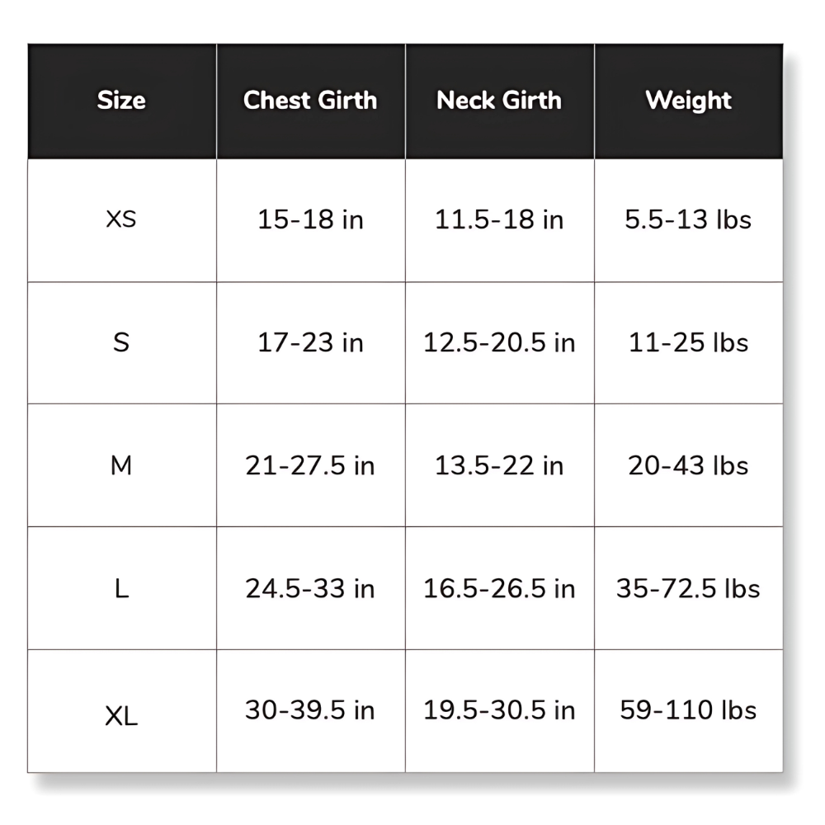The height and width of the screenshot is (825, 825).
Task: Select the S size cell
Action: coord(121,343)
